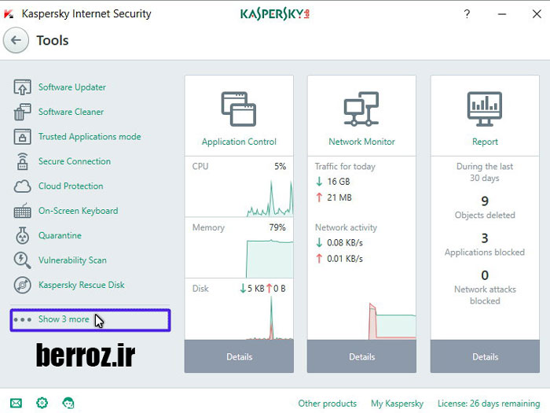Screen dimensions: 550x413
Task: Open the support agent icon
Action: (x=68, y=403)
